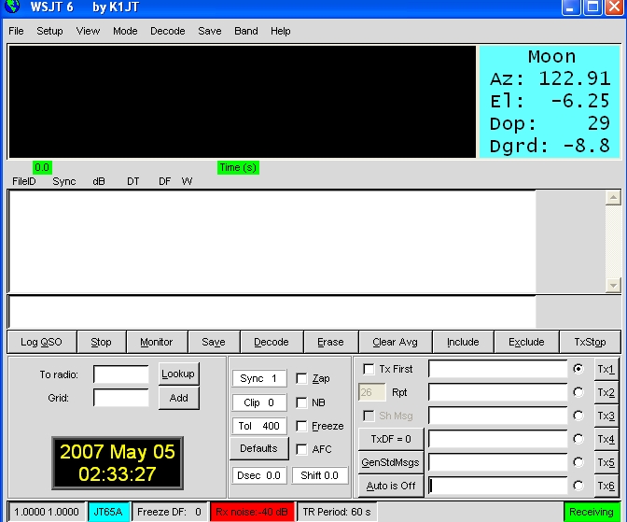Image resolution: width=627 pixels, height=522 pixels.
Task: Click the Tx6 message button
Action: [606, 486]
